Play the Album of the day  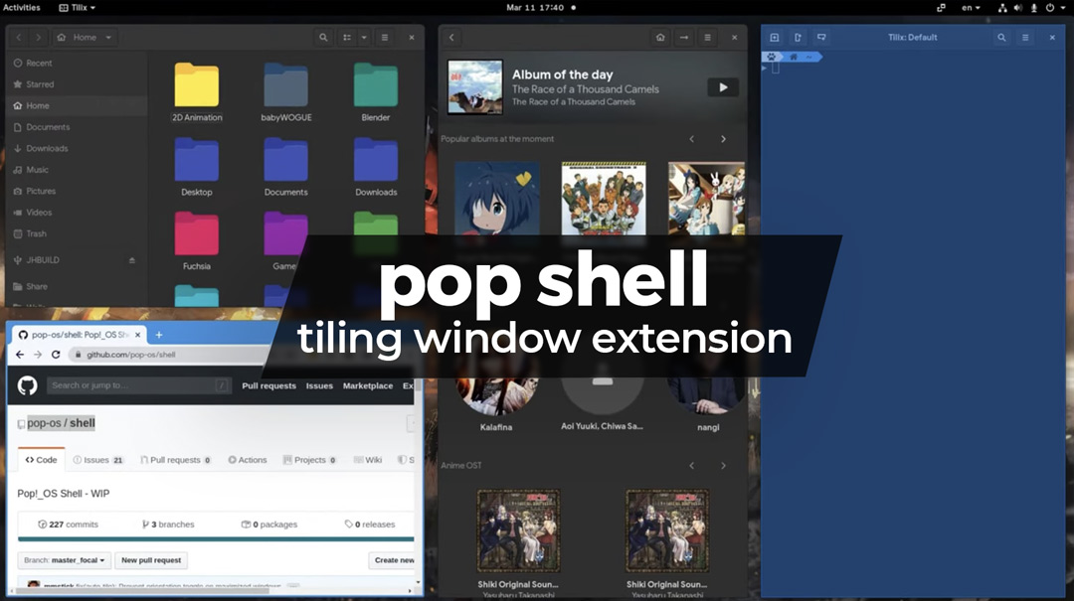pyautogui.click(x=723, y=87)
